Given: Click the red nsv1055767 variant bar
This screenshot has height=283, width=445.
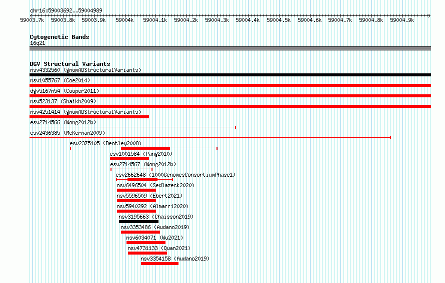Looking at the screenshot, I should point(230,85).
